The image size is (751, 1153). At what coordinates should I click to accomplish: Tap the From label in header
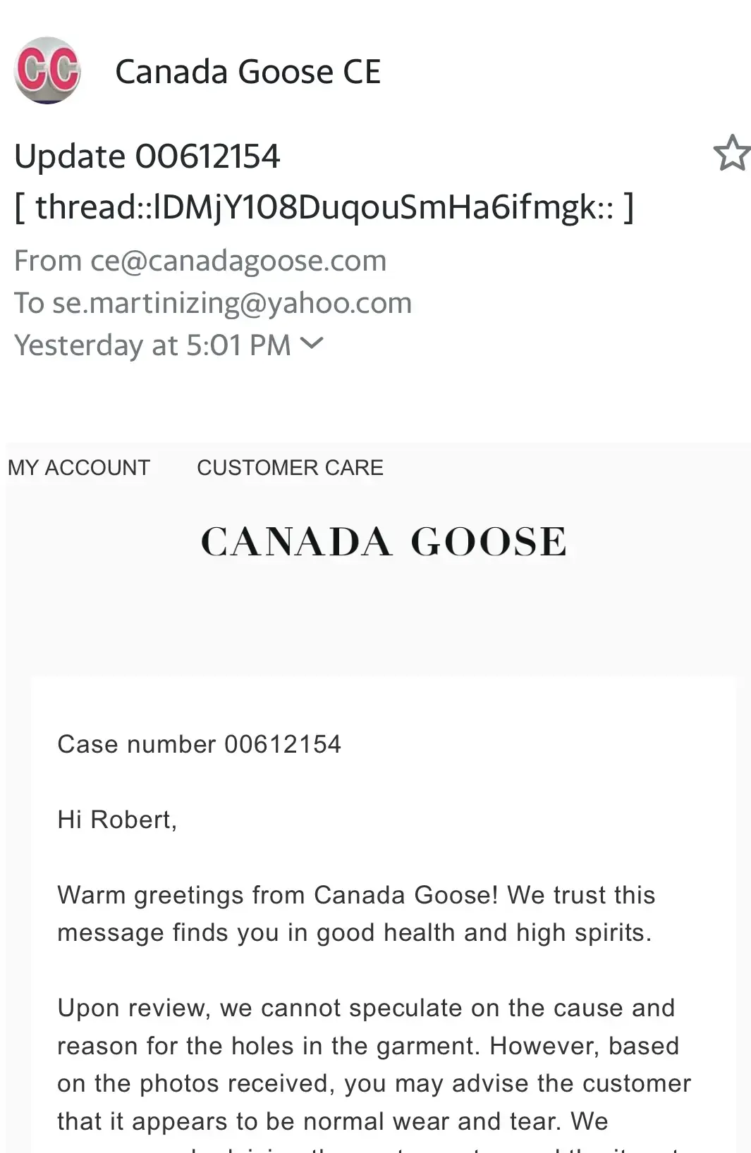point(48,261)
